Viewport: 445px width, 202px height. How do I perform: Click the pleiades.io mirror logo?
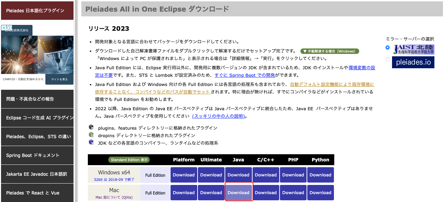pos(414,62)
